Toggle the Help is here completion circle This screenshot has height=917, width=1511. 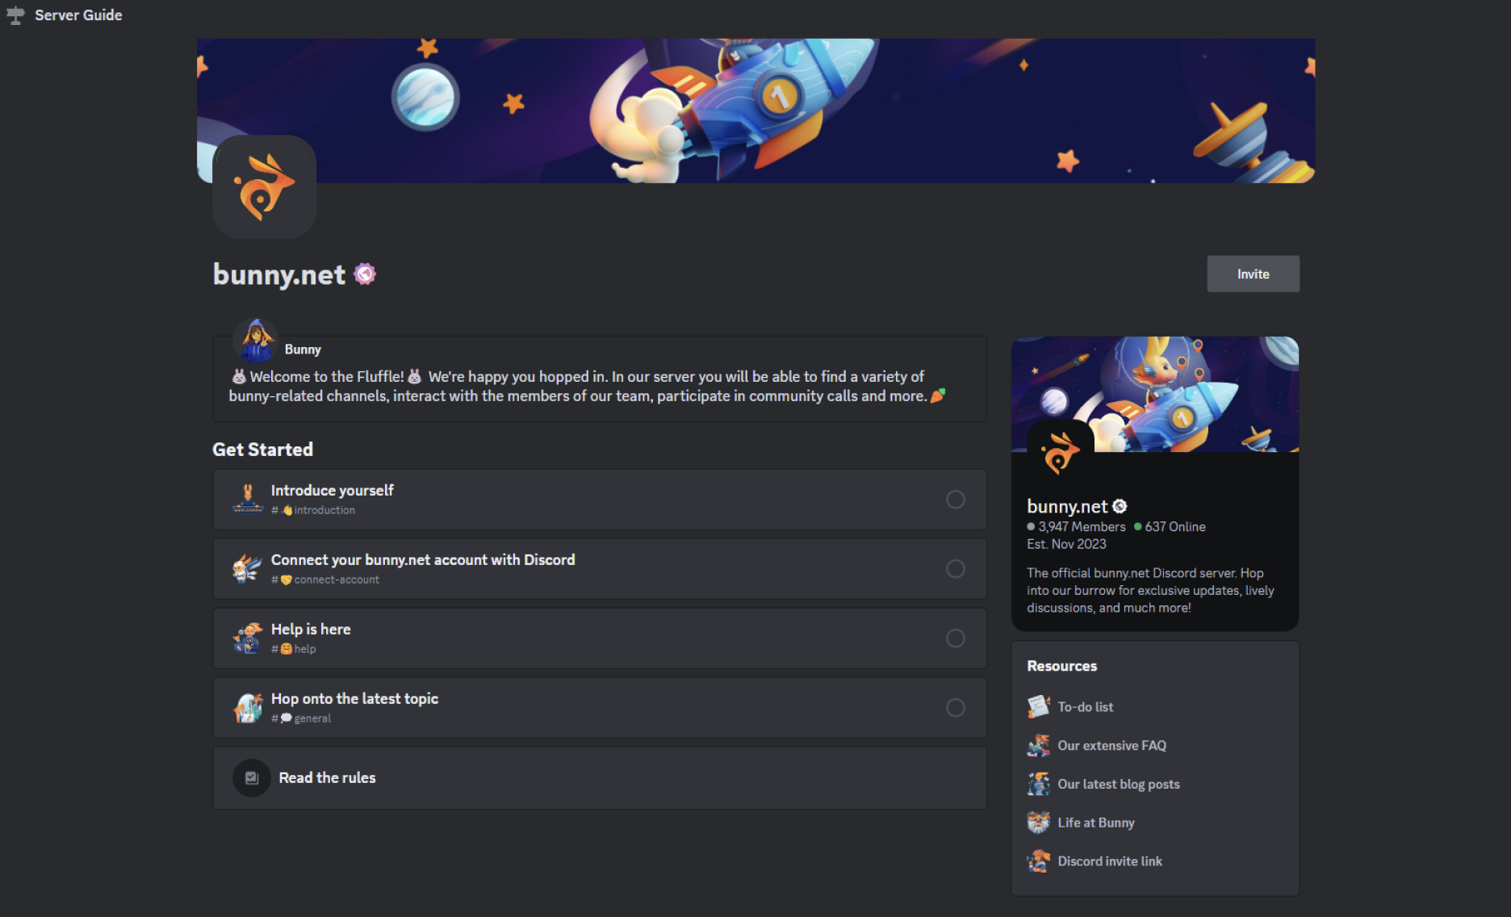(x=956, y=639)
